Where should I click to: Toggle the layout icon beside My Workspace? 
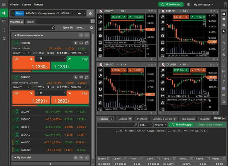(189, 5)
